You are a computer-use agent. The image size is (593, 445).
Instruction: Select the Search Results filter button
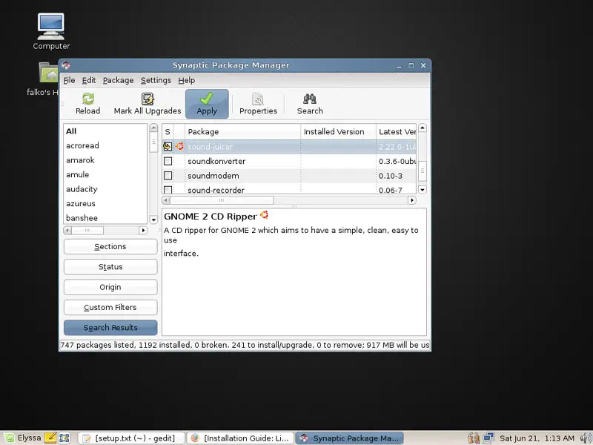coord(110,328)
